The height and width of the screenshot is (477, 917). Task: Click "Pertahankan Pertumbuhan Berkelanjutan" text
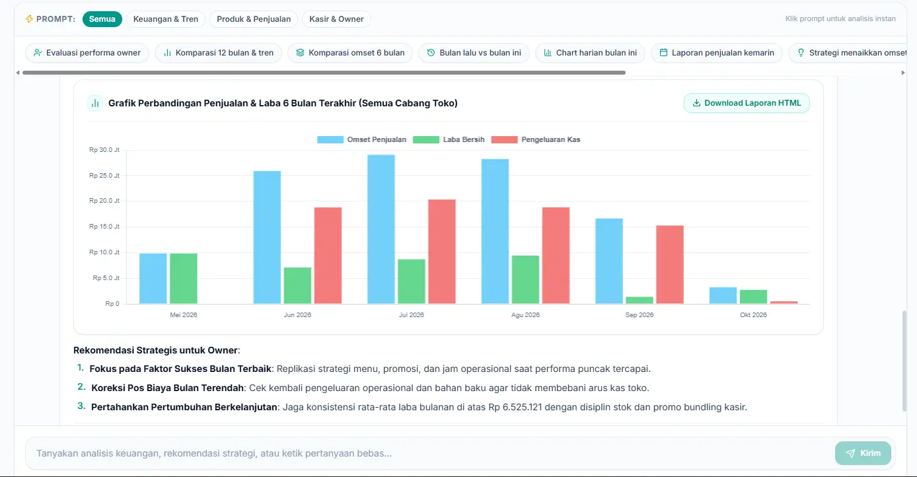pyautogui.click(x=184, y=407)
